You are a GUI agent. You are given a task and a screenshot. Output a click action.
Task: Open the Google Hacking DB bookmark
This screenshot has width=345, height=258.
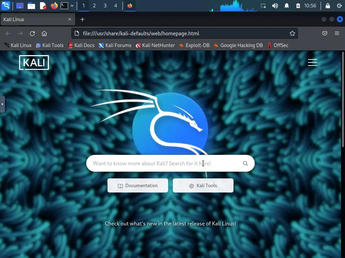239,45
